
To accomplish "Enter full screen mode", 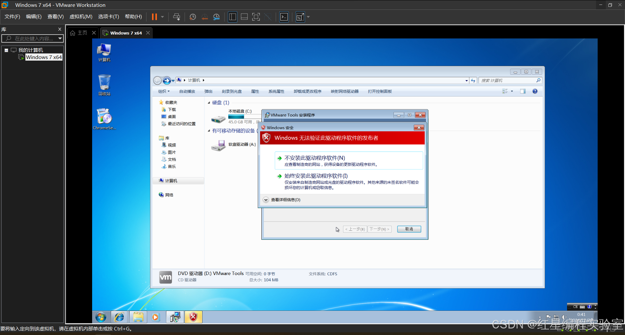I will coord(256,17).
